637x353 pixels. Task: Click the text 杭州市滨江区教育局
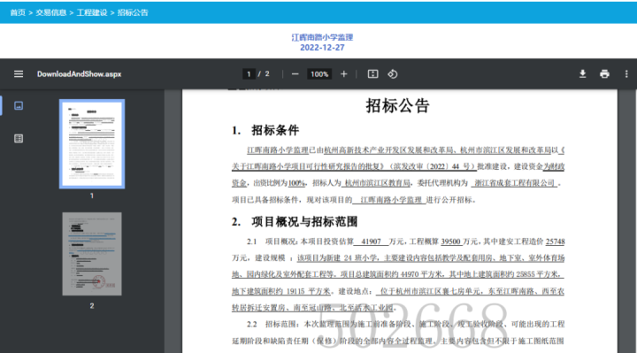(x=378, y=183)
